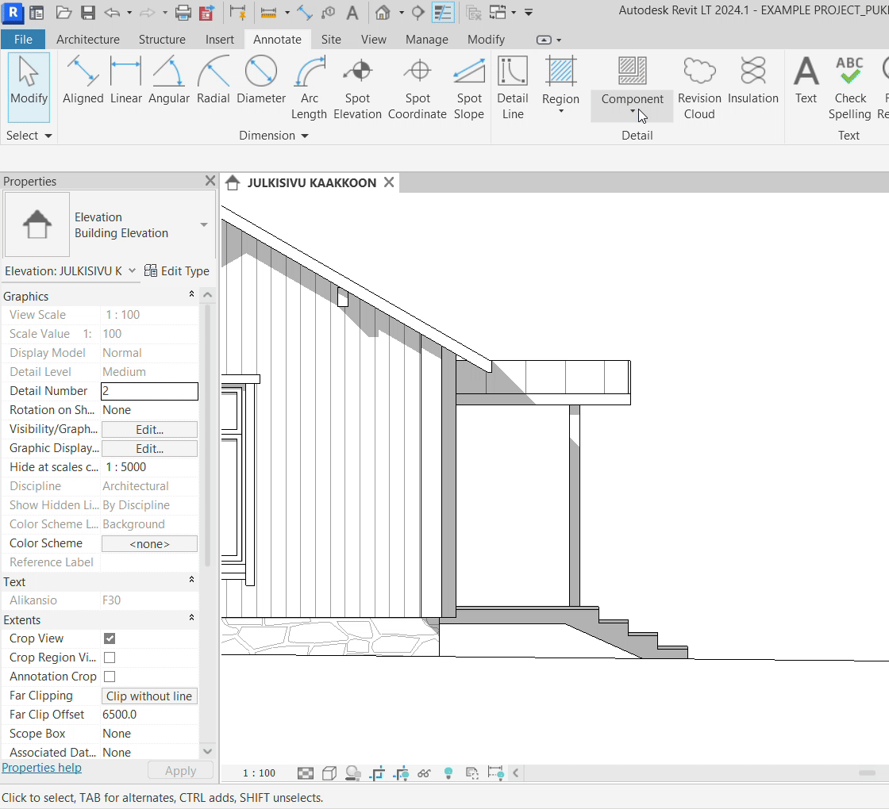Expand the Region dropdown arrow
Image resolution: width=889 pixels, height=809 pixels.
560,111
